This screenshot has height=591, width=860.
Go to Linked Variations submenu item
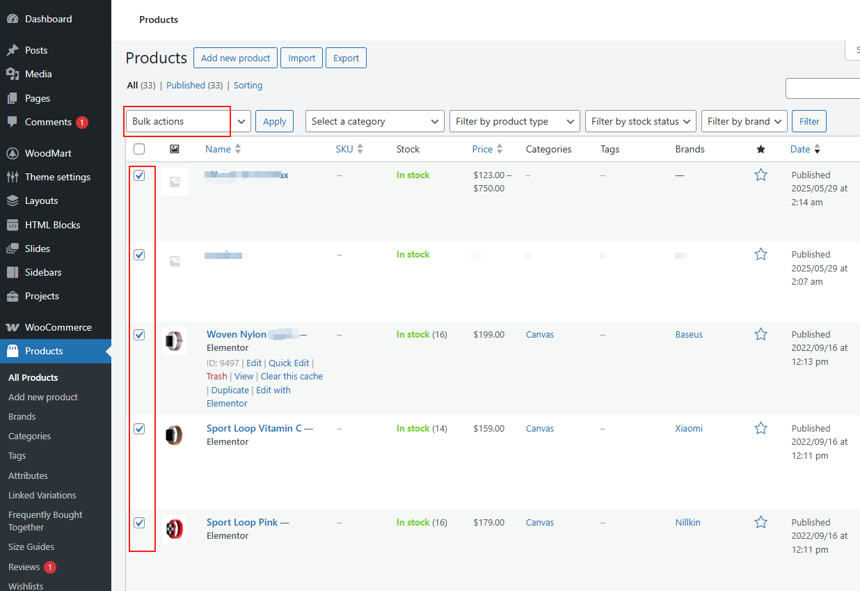click(x=42, y=495)
